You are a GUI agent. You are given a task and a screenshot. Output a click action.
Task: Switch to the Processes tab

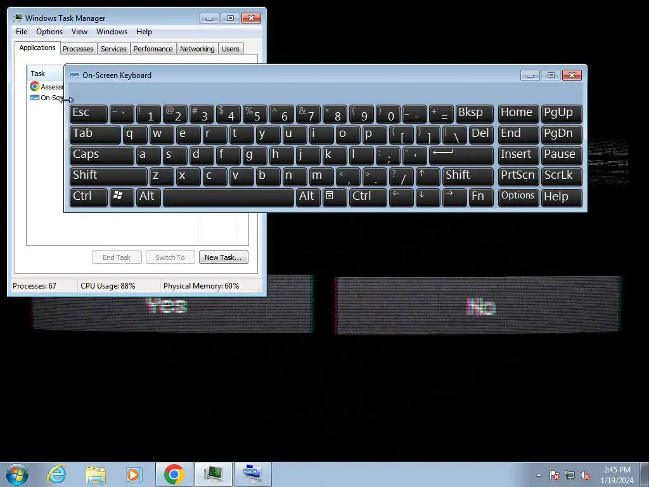coord(78,49)
